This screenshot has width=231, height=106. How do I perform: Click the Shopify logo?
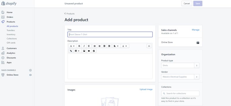(x=9, y=3)
